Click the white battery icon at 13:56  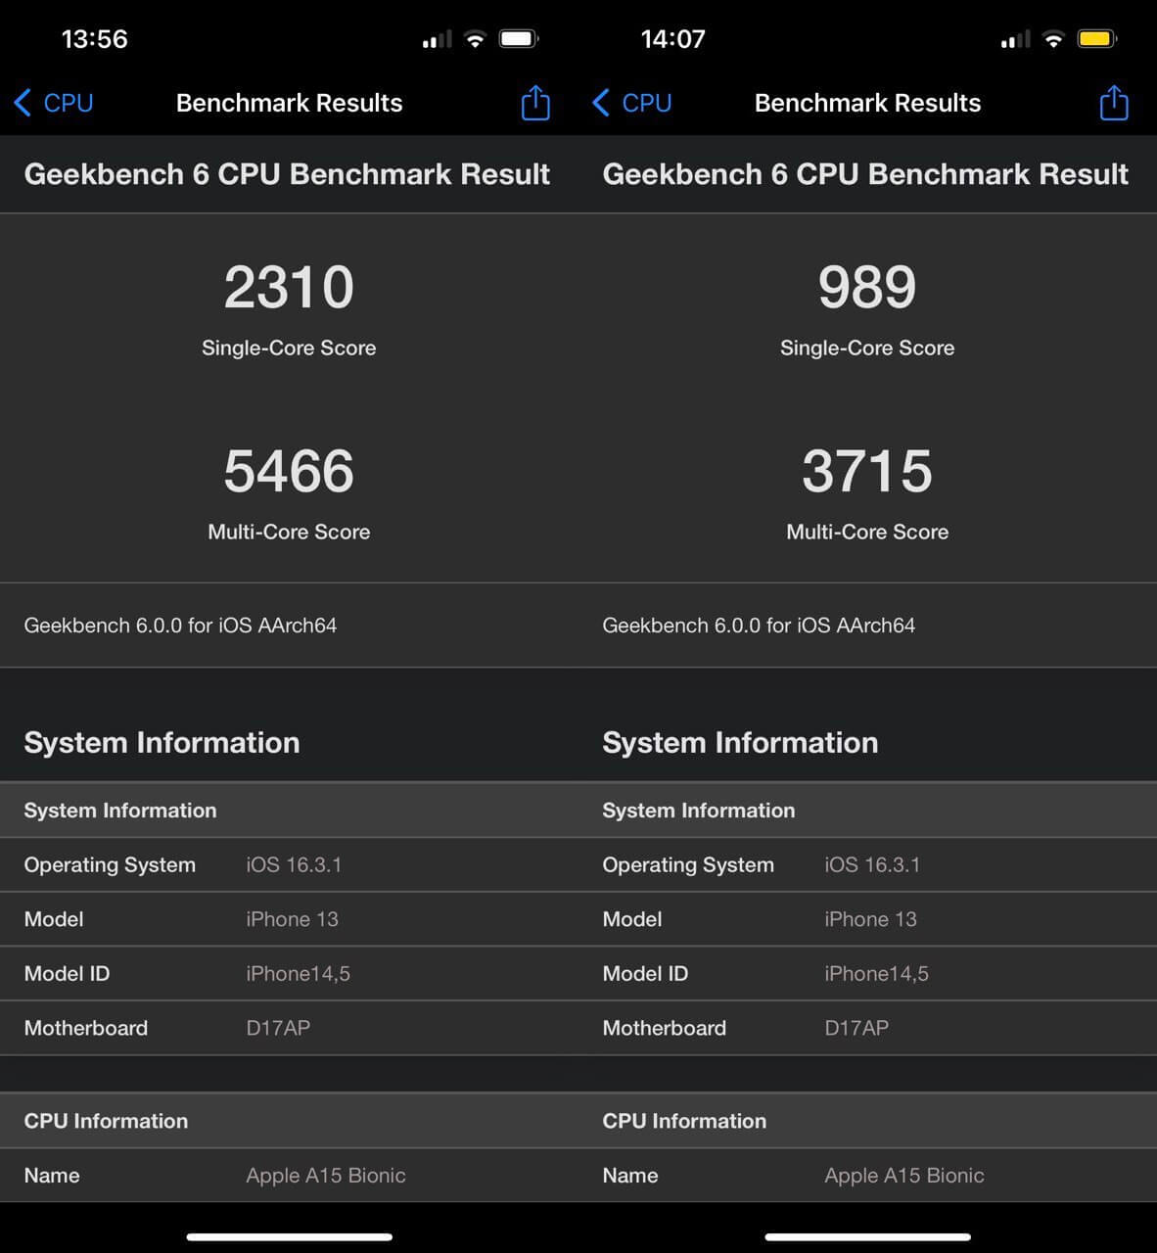(x=518, y=39)
